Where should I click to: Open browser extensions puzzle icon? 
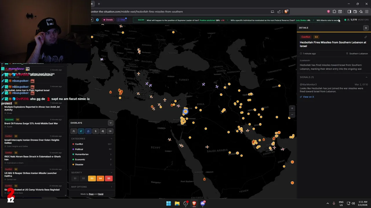pyautogui.click(x=334, y=12)
